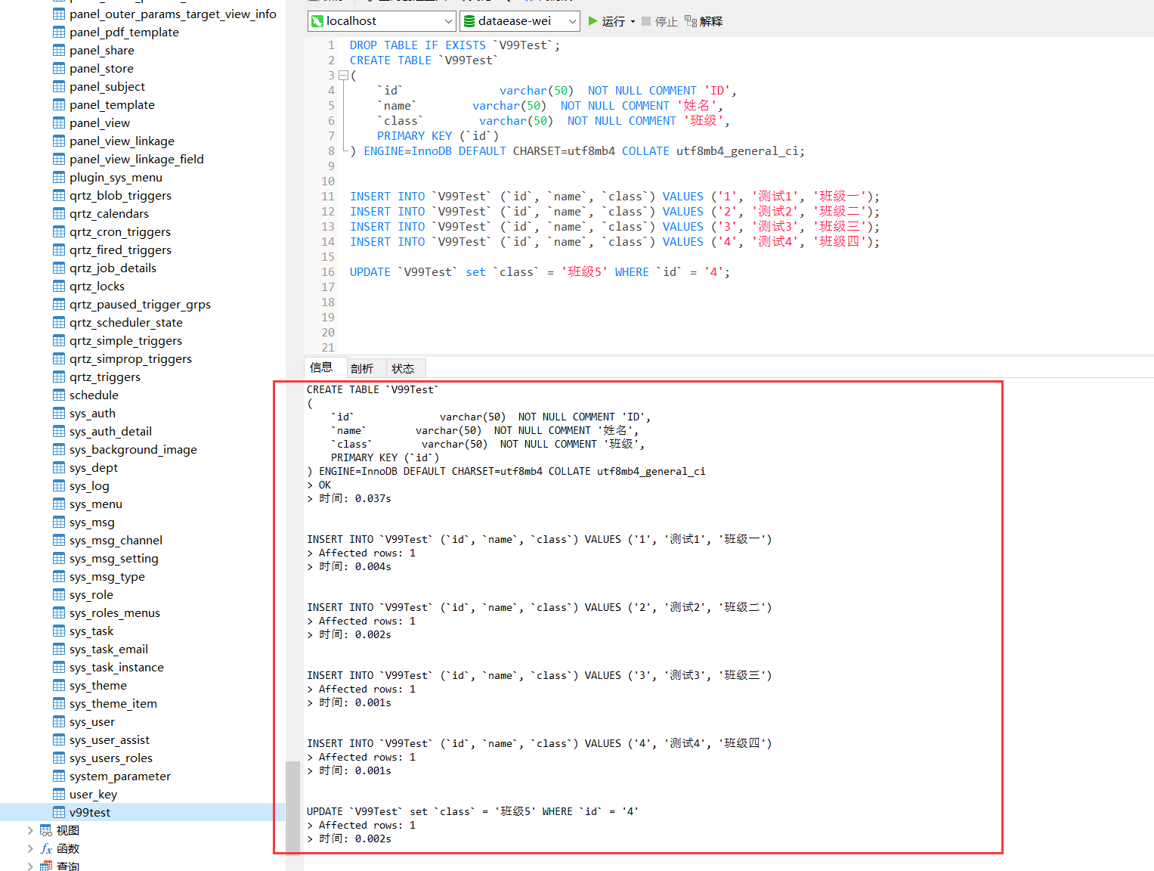Image resolution: width=1154 pixels, height=871 pixels.
Task: Click the Functions (函数) fx icon
Action: coord(46,848)
